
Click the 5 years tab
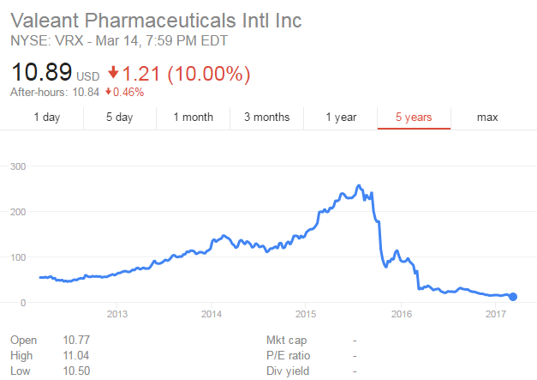pos(414,118)
